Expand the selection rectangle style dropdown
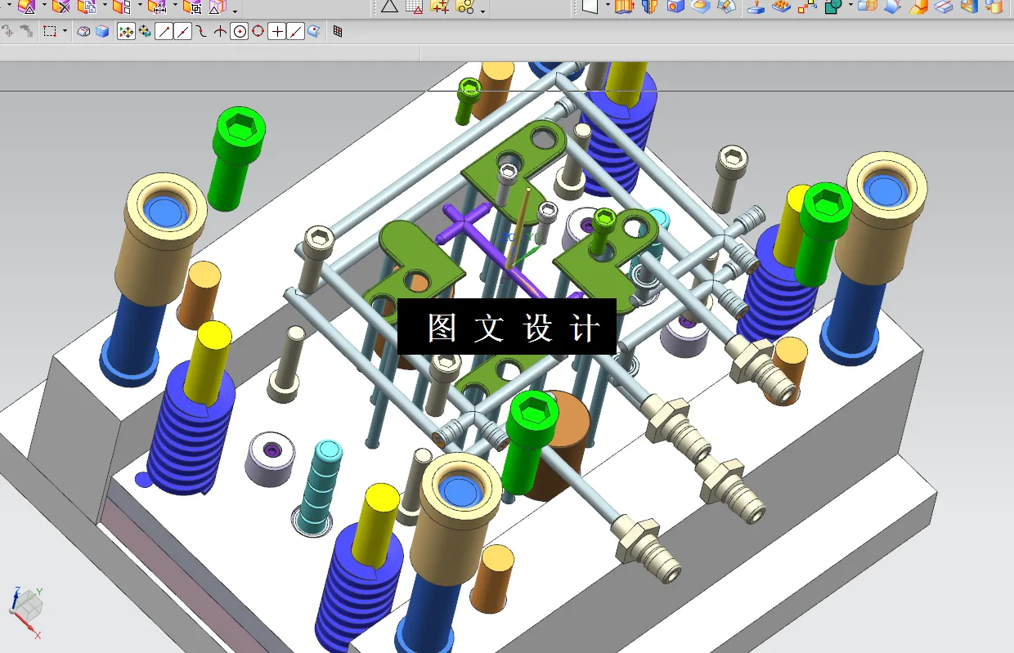Image resolution: width=1014 pixels, height=653 pixels. click(65, 31)
